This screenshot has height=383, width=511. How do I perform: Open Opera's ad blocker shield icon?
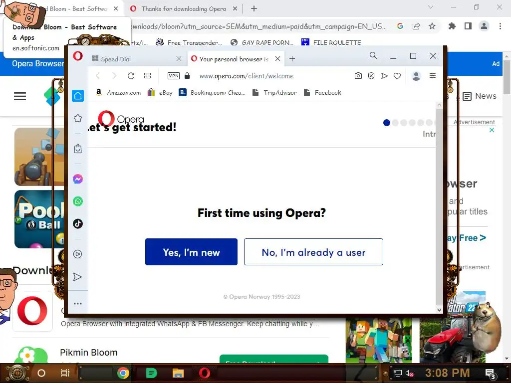(x=371, y=76)
